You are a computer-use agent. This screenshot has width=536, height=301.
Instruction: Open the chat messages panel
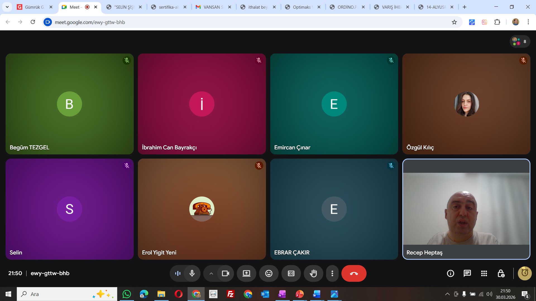point(467,273)
